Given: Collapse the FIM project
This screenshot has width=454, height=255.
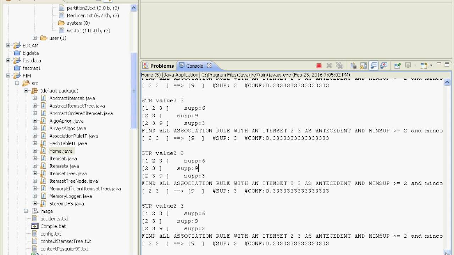Looking at the screenshot, I should [x=8, y=75].
